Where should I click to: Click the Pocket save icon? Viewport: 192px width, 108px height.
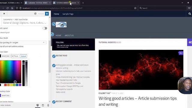(189, 8)
